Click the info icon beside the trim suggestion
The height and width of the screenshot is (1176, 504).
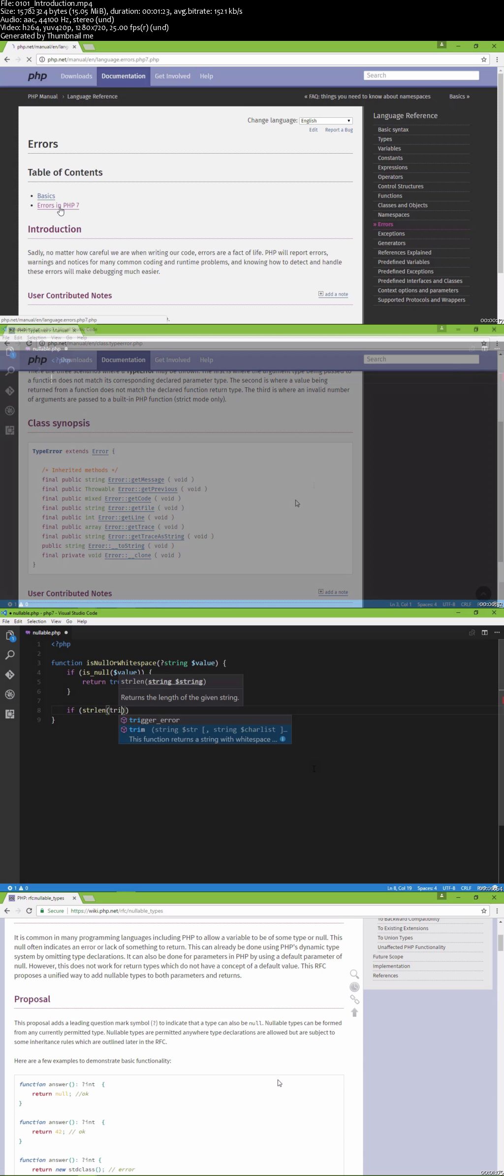click(283, 739)
